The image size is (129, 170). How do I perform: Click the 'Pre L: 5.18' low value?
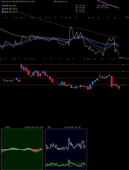(x=80, y=10)
